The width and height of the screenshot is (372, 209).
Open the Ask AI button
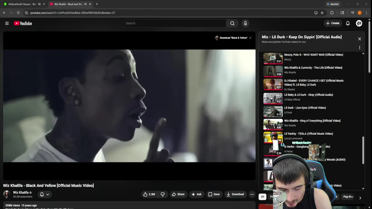pyautogui.click(x=196, y=194)
